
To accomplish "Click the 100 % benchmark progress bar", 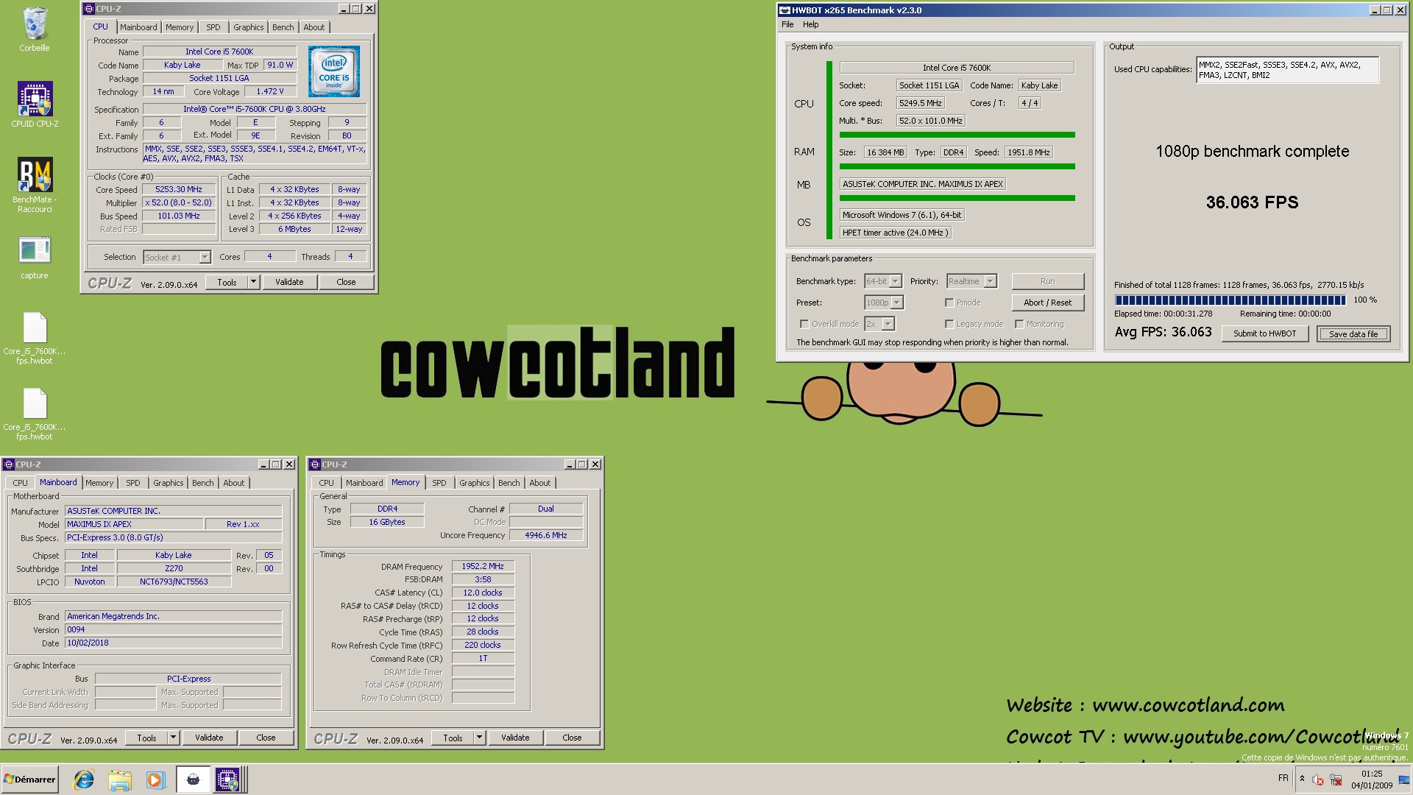I will point(1230,300).
